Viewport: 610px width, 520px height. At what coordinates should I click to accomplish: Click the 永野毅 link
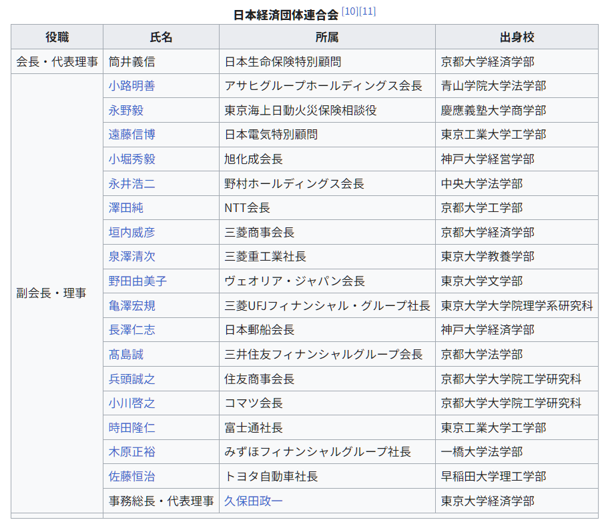pos(125,111)
